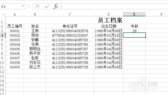Click ID number cell 411325198604085787
Image resolution: width=168 pixels, height=95 pixels.
coord(70,49)
